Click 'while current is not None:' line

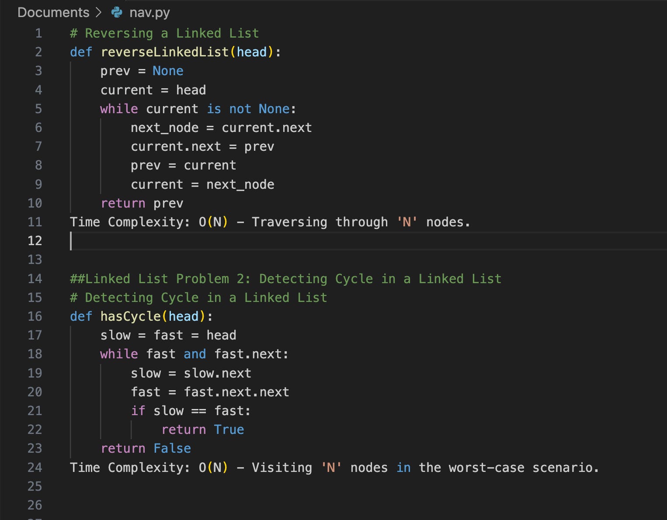(x=198, y=109)
